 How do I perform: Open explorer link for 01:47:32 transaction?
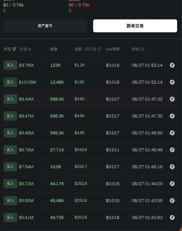pos(172,99)
